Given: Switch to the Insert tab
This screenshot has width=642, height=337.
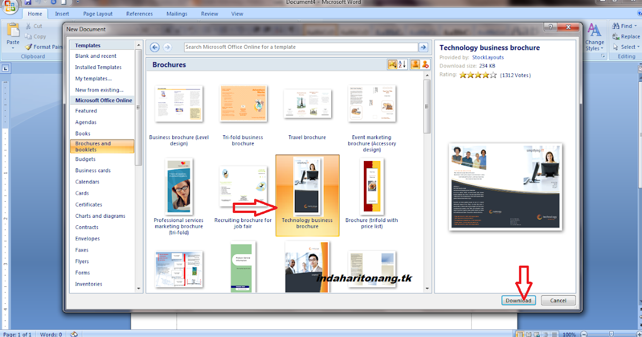Looking at the screenshot, I should coord(62,13).
